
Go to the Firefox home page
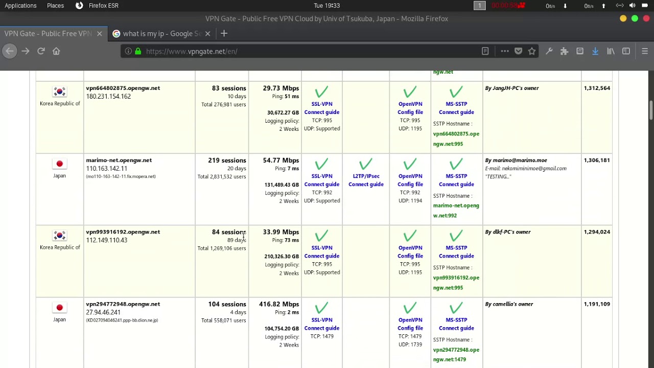pos(56,51)
